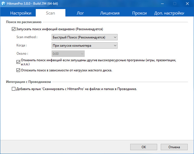Switch to the Настройки tab
Image resolution: width=194 pixels, height=154 pixels.
21,13
